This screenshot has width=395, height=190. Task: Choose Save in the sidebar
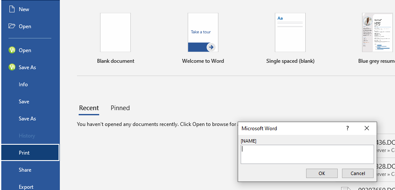coord(30,102)
